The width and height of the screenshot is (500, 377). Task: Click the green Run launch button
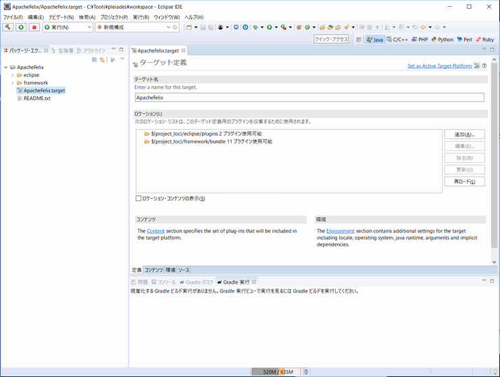(x=21, y=28)
